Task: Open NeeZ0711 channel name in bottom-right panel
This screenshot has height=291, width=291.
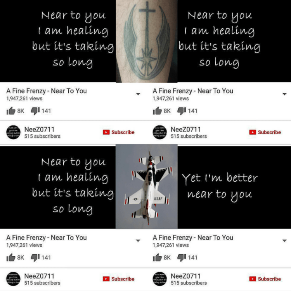Action: click(x=185, y=276)
